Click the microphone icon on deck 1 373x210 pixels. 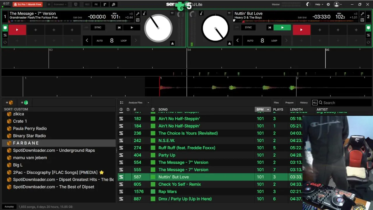point(138,14)
